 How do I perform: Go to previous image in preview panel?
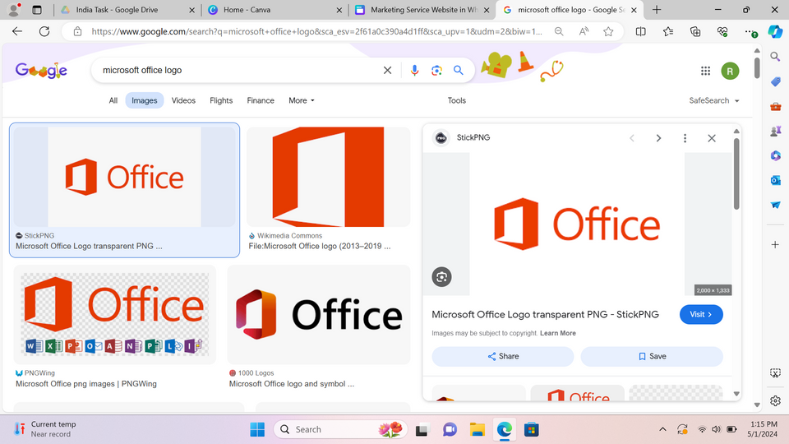coord(632,138)
